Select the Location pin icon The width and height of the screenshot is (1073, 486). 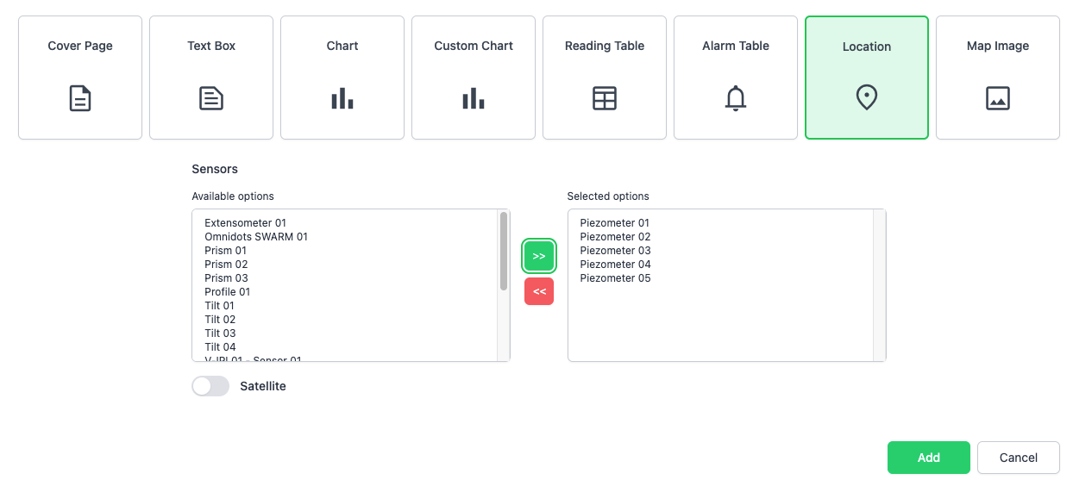point(867,98)
